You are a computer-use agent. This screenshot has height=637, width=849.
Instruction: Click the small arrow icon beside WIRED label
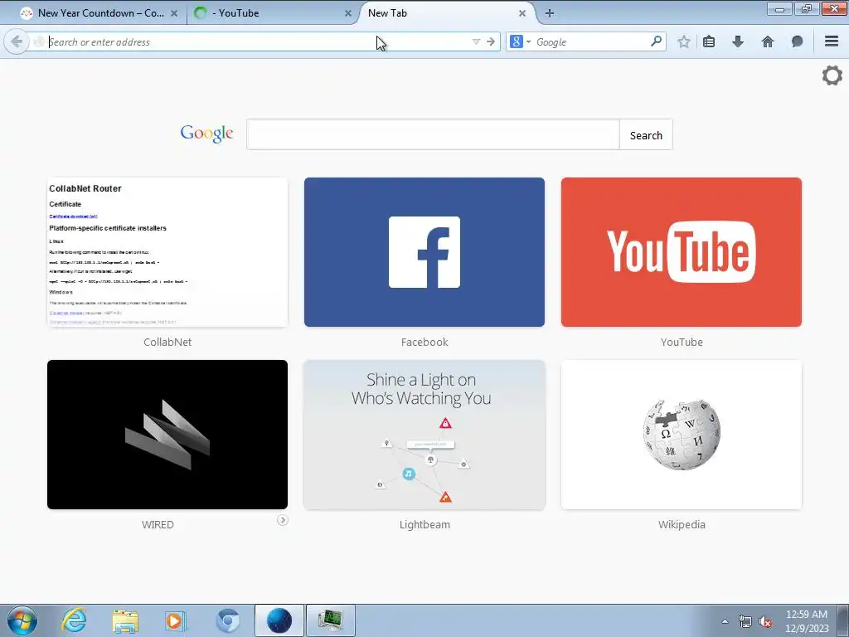pyautogui.click(x=282, y=520)
